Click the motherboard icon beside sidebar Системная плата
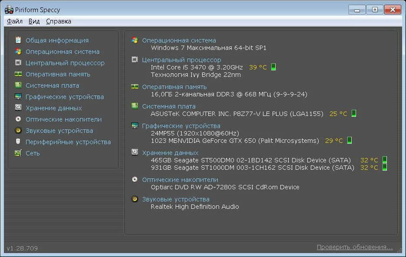Screen dimensions: 406x257 [x=18, y=85]
